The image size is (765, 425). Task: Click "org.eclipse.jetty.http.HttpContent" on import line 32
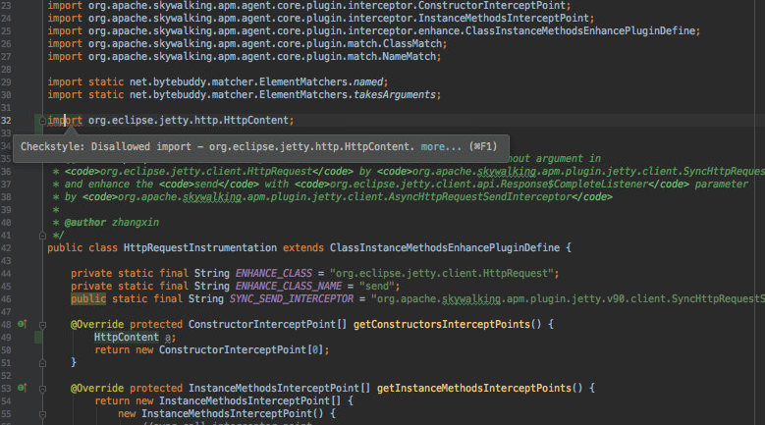point(189,120)
